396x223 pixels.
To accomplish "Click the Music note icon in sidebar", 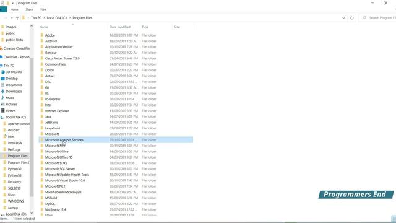I will pos(2,98).
